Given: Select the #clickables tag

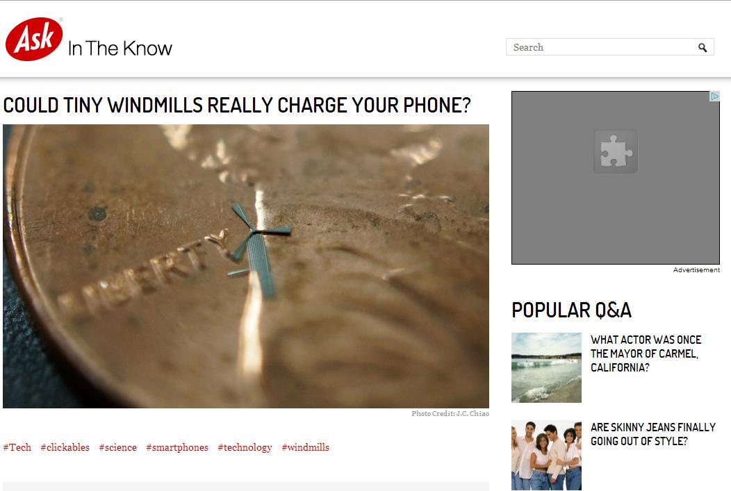Looking at the screenshot, I should (x=65, y=447).
